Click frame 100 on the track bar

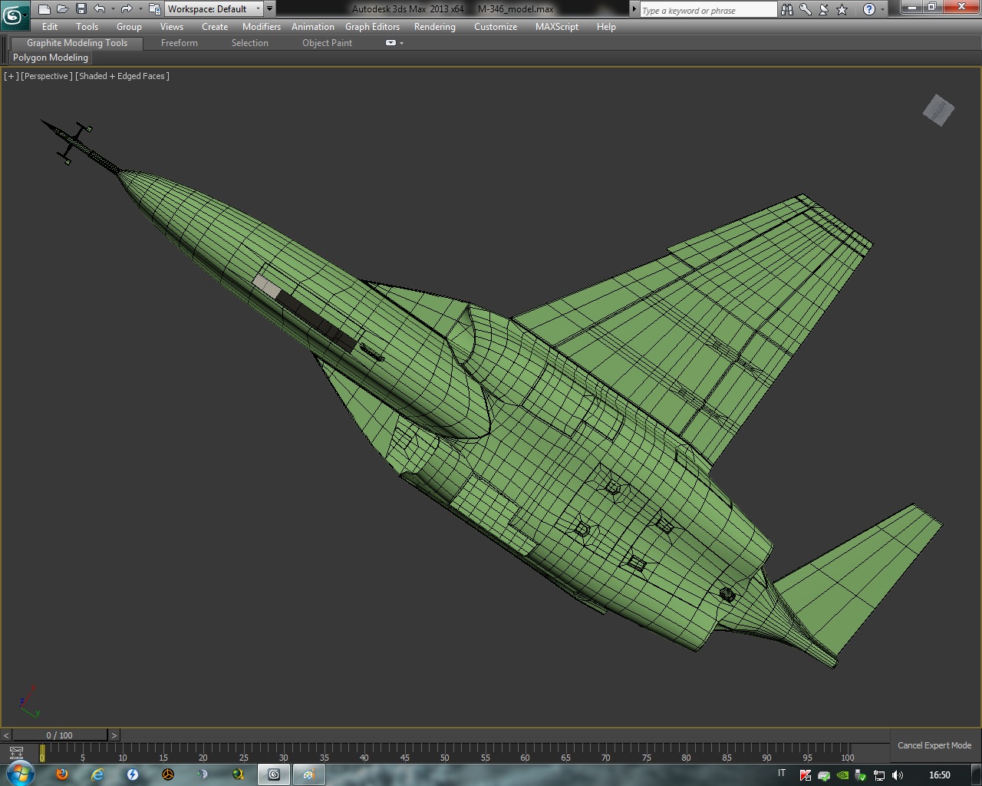point(848,752)
